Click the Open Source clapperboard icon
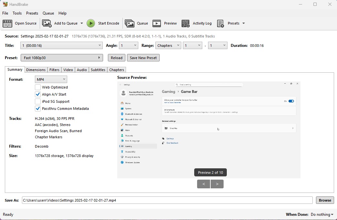337x220 pixels. pyautogui.click(x=7, y=23)
